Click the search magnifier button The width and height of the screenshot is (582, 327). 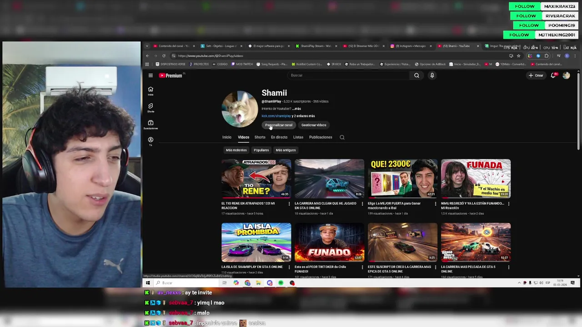pyautogui.click(x=416, y=75)
